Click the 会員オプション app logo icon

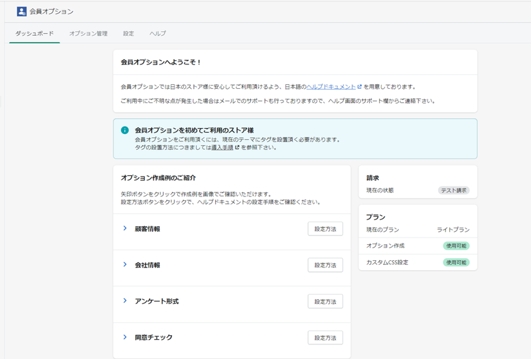(22, 11)
